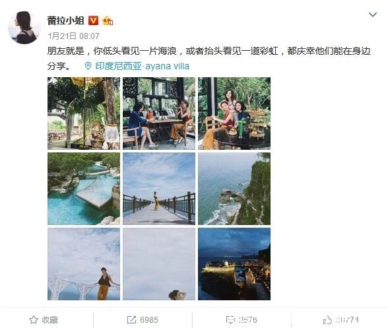The image size is (388, 328).
Task: Open the night coastline lights photo
Action: click(x=234, y=264)
